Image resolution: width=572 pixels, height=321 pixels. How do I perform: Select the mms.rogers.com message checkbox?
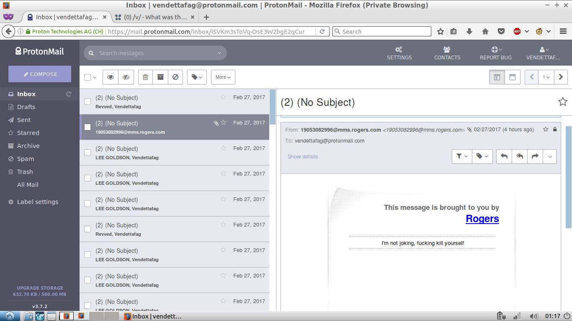[x=88, y=127]
